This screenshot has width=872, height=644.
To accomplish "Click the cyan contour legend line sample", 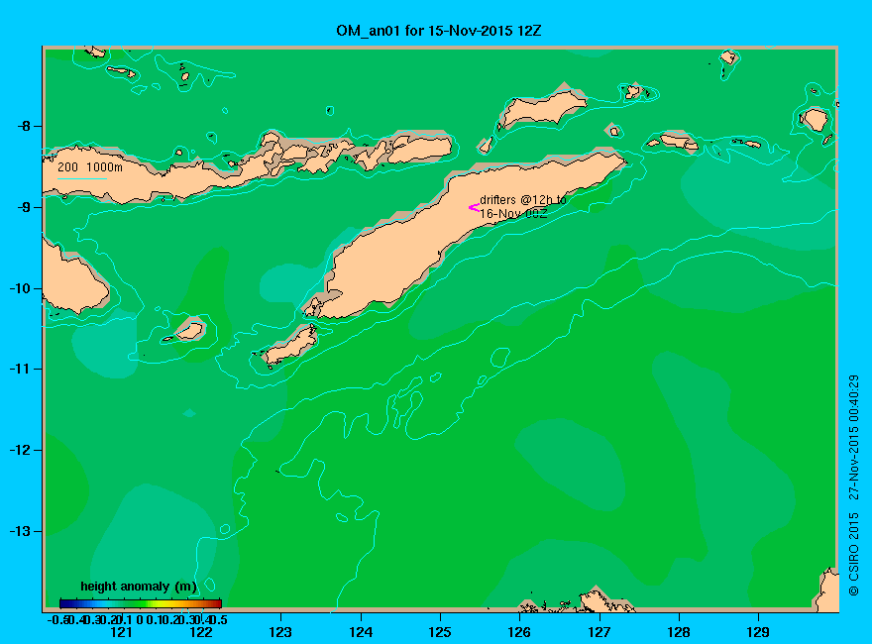I will (x=82, y=178).
